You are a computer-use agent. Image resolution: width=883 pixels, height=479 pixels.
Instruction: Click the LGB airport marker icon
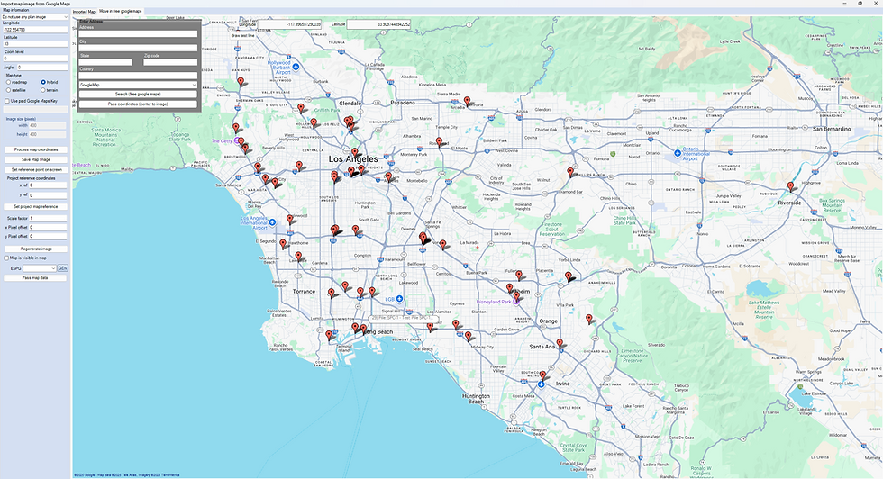[x=399, y=298]
